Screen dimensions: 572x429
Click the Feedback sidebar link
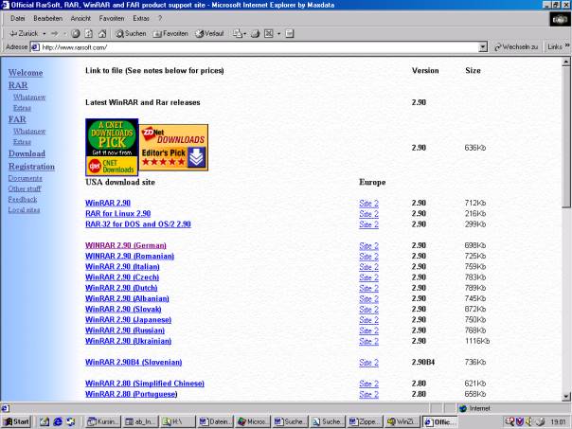point(23,199)
